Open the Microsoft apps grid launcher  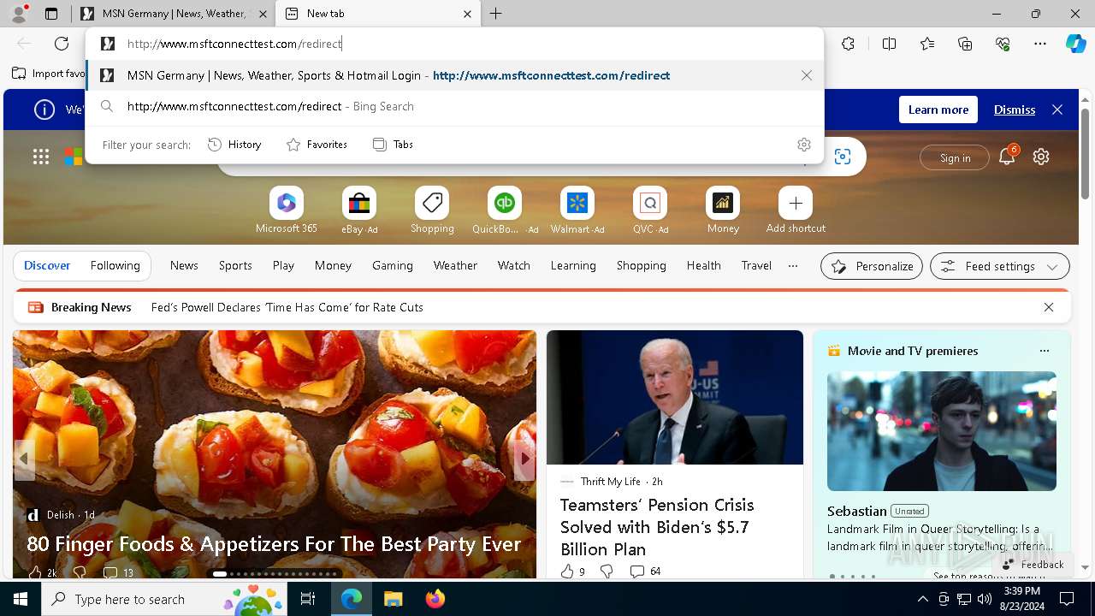pos(41,157)
